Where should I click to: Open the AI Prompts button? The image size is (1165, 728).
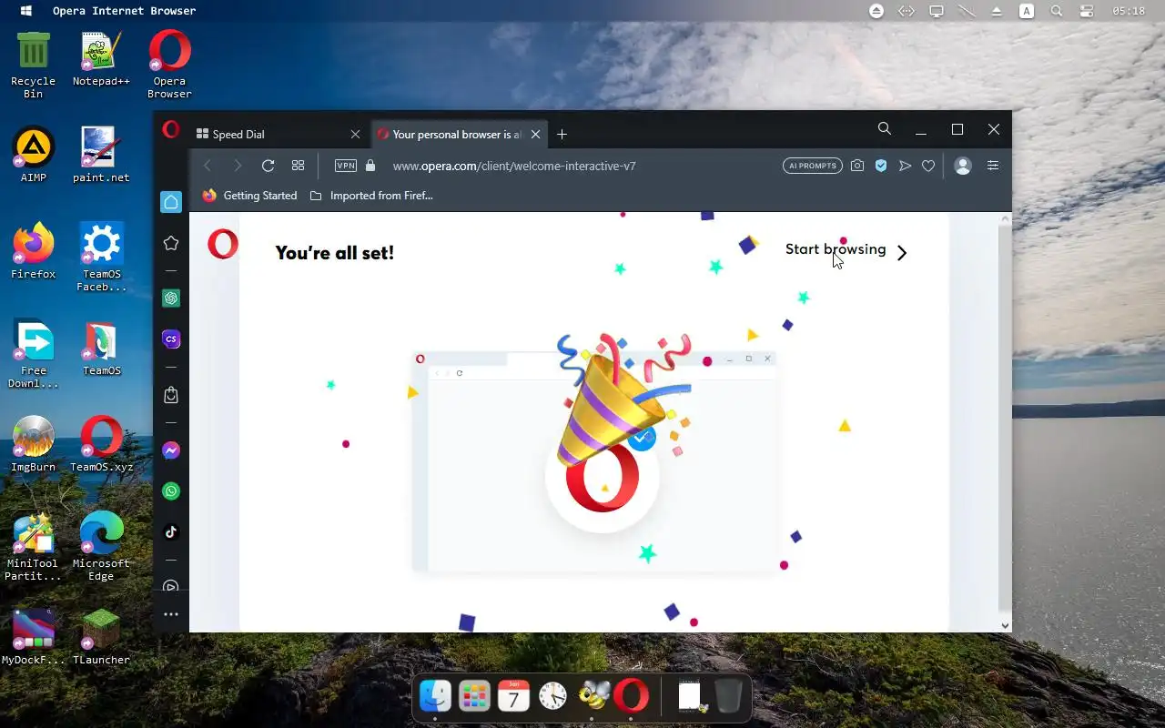click(x=813, y=166)
